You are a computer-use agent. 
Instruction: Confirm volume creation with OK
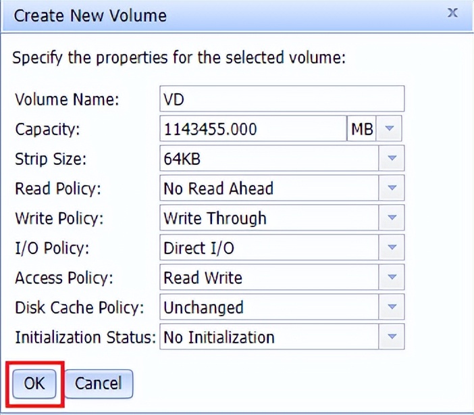(x=34, y=383)
